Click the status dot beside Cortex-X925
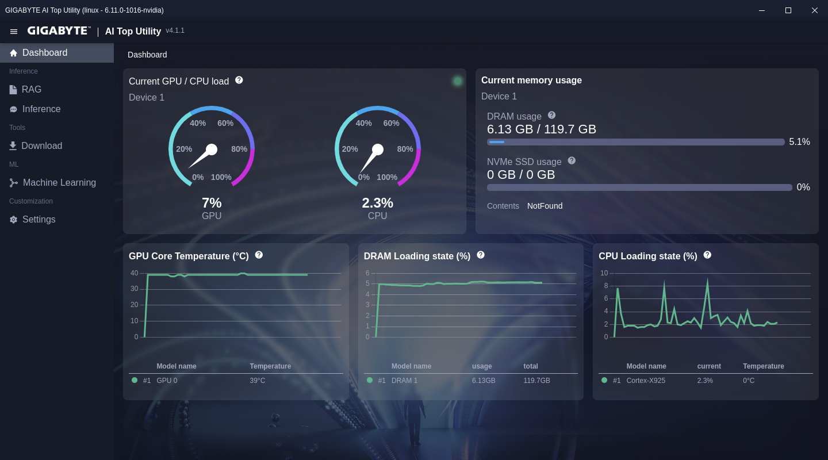Viewport: 828px width, 460px height. [x=604, y=380]
